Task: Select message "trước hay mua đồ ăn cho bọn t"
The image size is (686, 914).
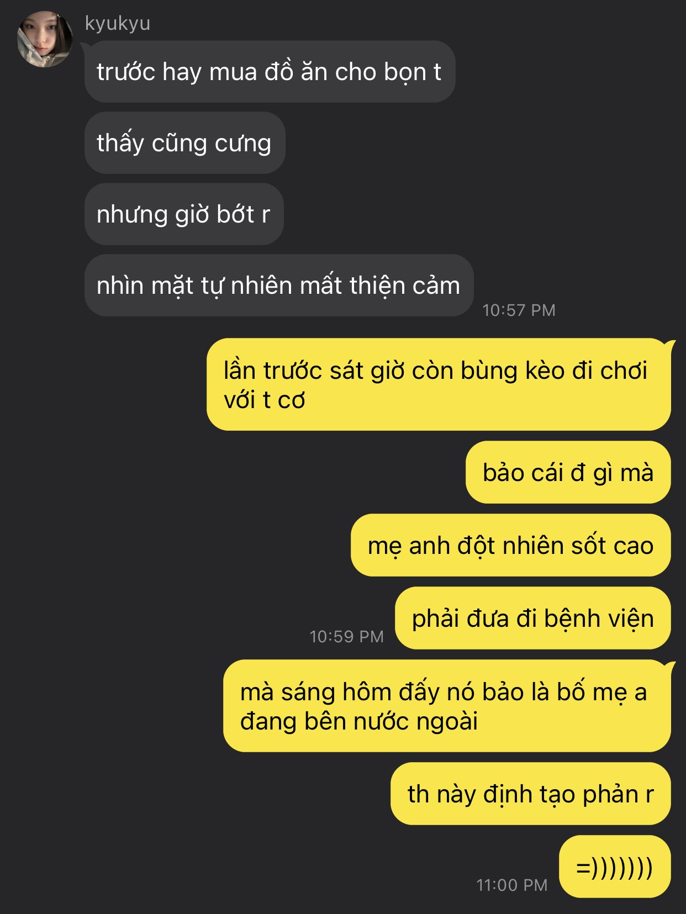Action: [x=270, y=71]
